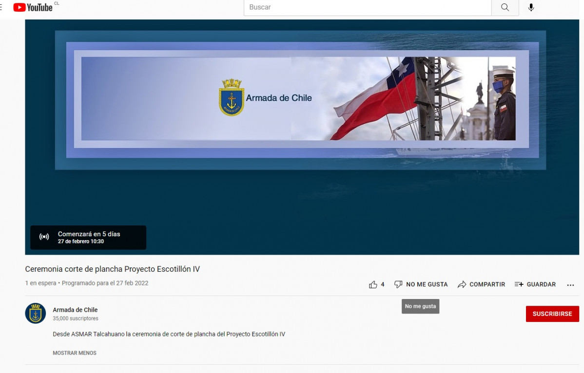Like the video with thumbs up
This screenshot has width=584, height=373.
(x=373, y=284)
